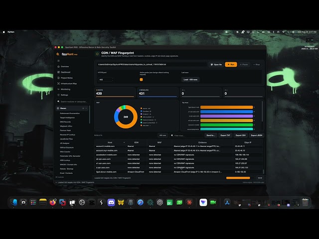Click the orange progress bar
Viewport: 319px width, 239px height.
[238, 178]
